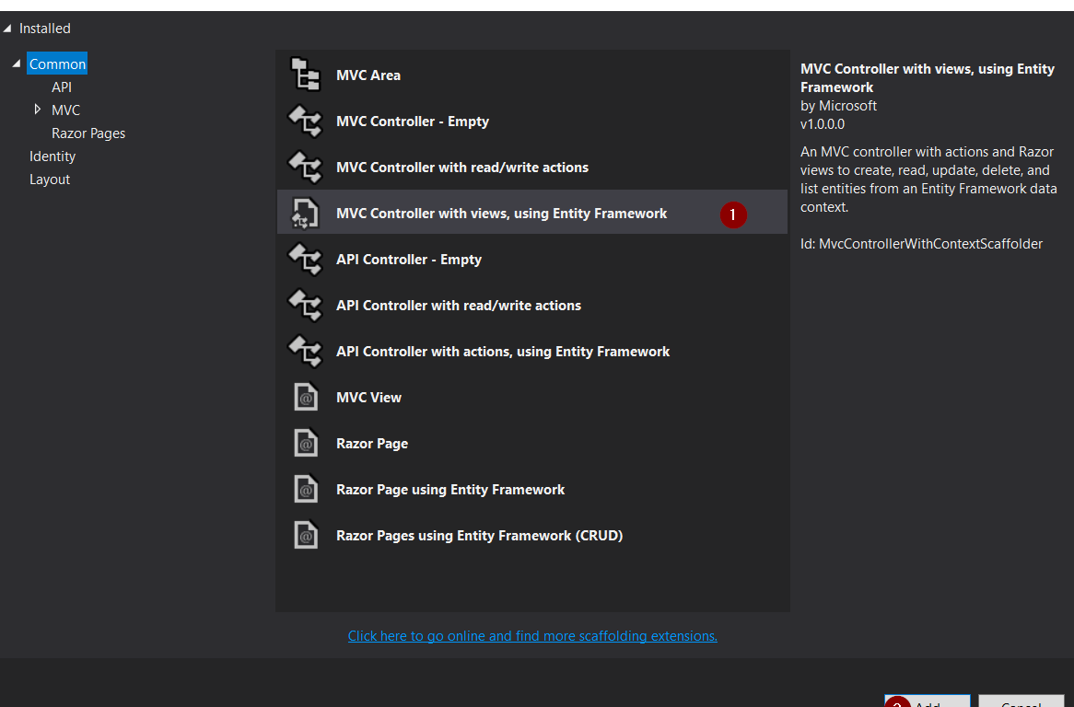Expand the MVC tree node arrow
This screenshot has height=707, width=1074.
coord(38,110)
